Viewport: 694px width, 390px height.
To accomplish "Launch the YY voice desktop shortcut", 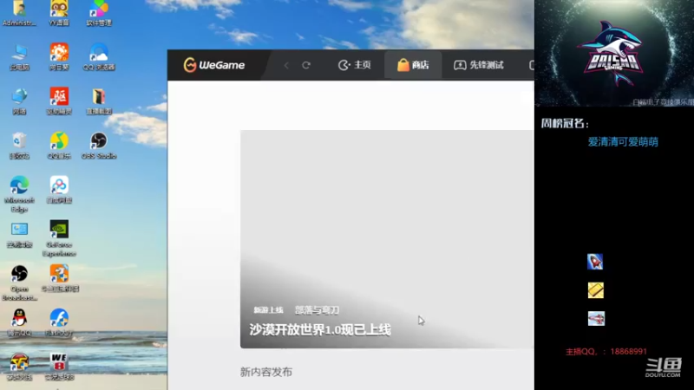I will (59, 12).
